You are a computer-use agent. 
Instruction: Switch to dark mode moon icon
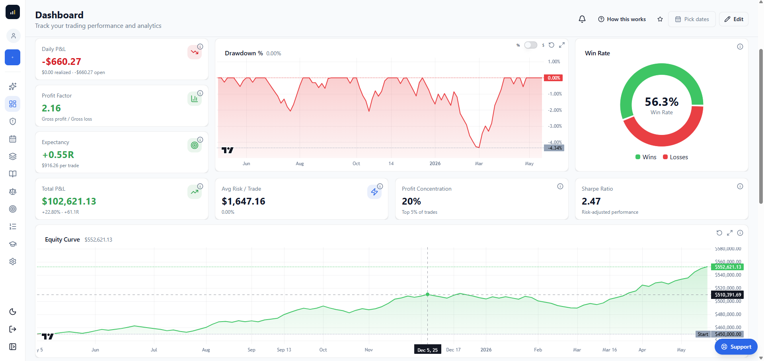tap(13, 312)
